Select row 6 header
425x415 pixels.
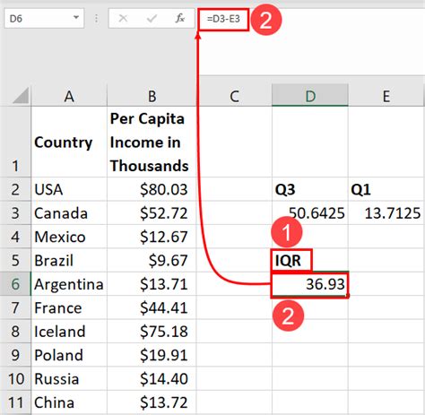[x=15, y=284]
